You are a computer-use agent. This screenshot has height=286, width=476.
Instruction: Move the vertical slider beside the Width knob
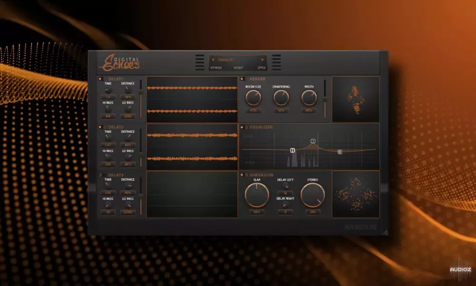pyautogui.click(x=325, y=100)
